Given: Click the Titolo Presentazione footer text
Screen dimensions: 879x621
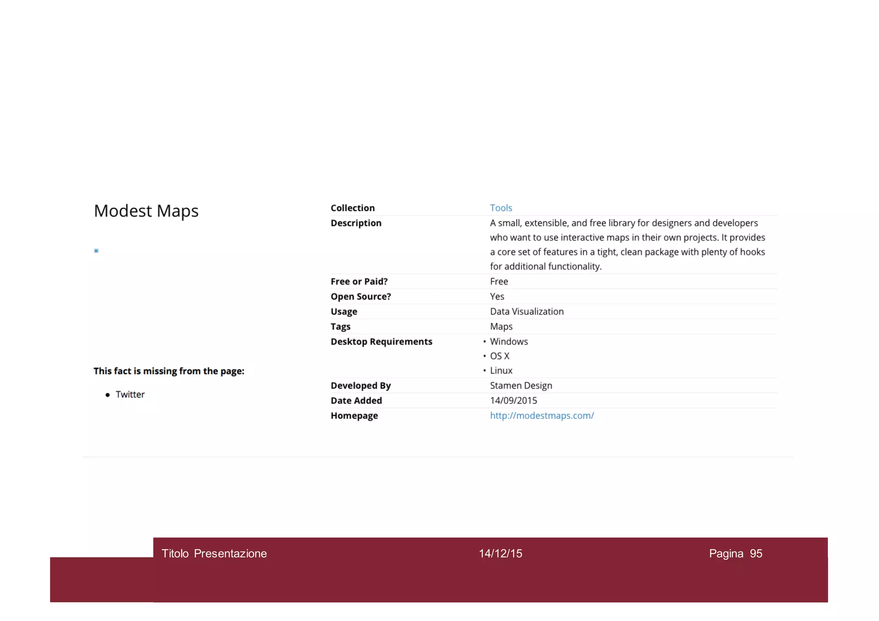Looking at the screenshot, I should [x=214, y=554].
